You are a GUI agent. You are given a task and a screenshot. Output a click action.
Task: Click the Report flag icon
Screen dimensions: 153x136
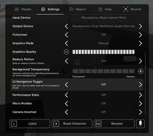(71, 9)
